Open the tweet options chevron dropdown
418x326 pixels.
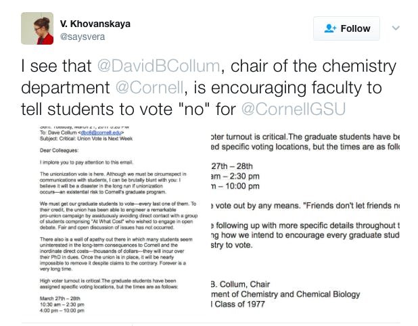point(396,28)
